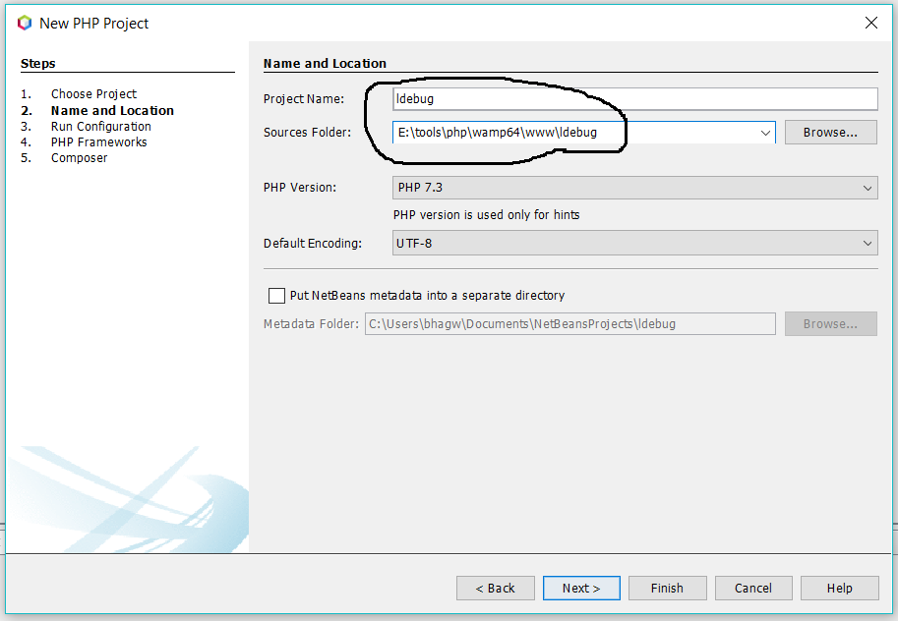Click the 'Sources Folder:' label
This screenshot has width=898, height=621.
point(307,133)
